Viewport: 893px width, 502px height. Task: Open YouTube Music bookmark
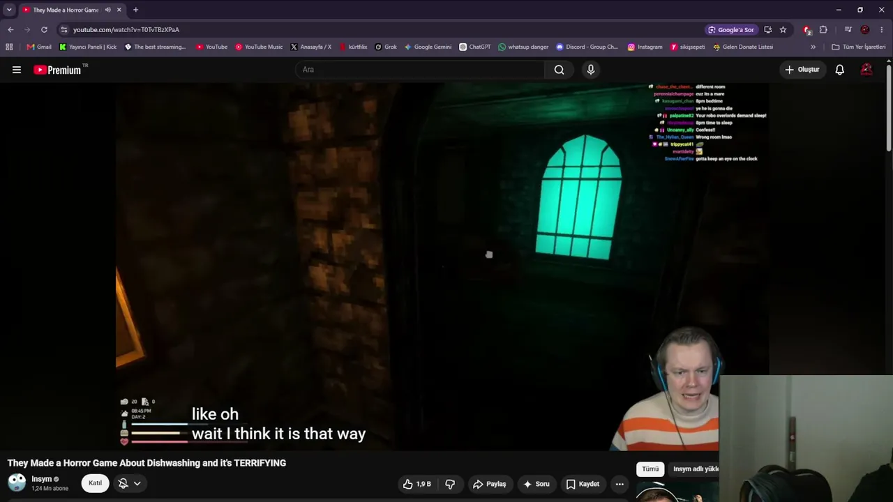click(x=259, y=47)
